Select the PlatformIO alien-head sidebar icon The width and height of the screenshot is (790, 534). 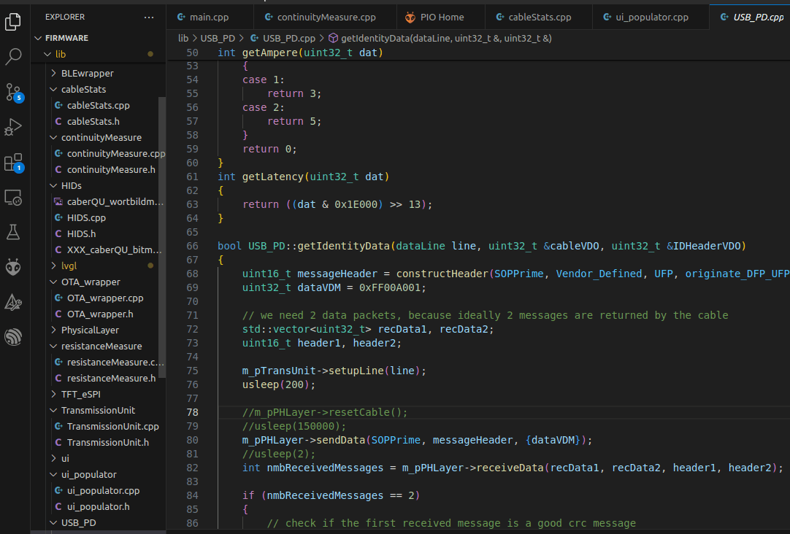(x=13, y=267)
